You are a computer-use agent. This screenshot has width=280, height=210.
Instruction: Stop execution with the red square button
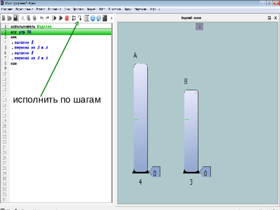tap(66, 18)
